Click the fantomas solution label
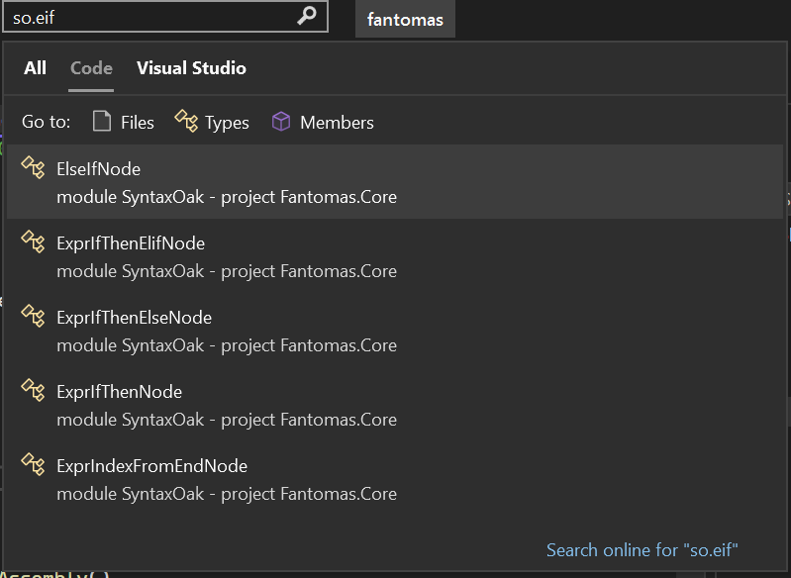791x578 pixels. (405, 19)
